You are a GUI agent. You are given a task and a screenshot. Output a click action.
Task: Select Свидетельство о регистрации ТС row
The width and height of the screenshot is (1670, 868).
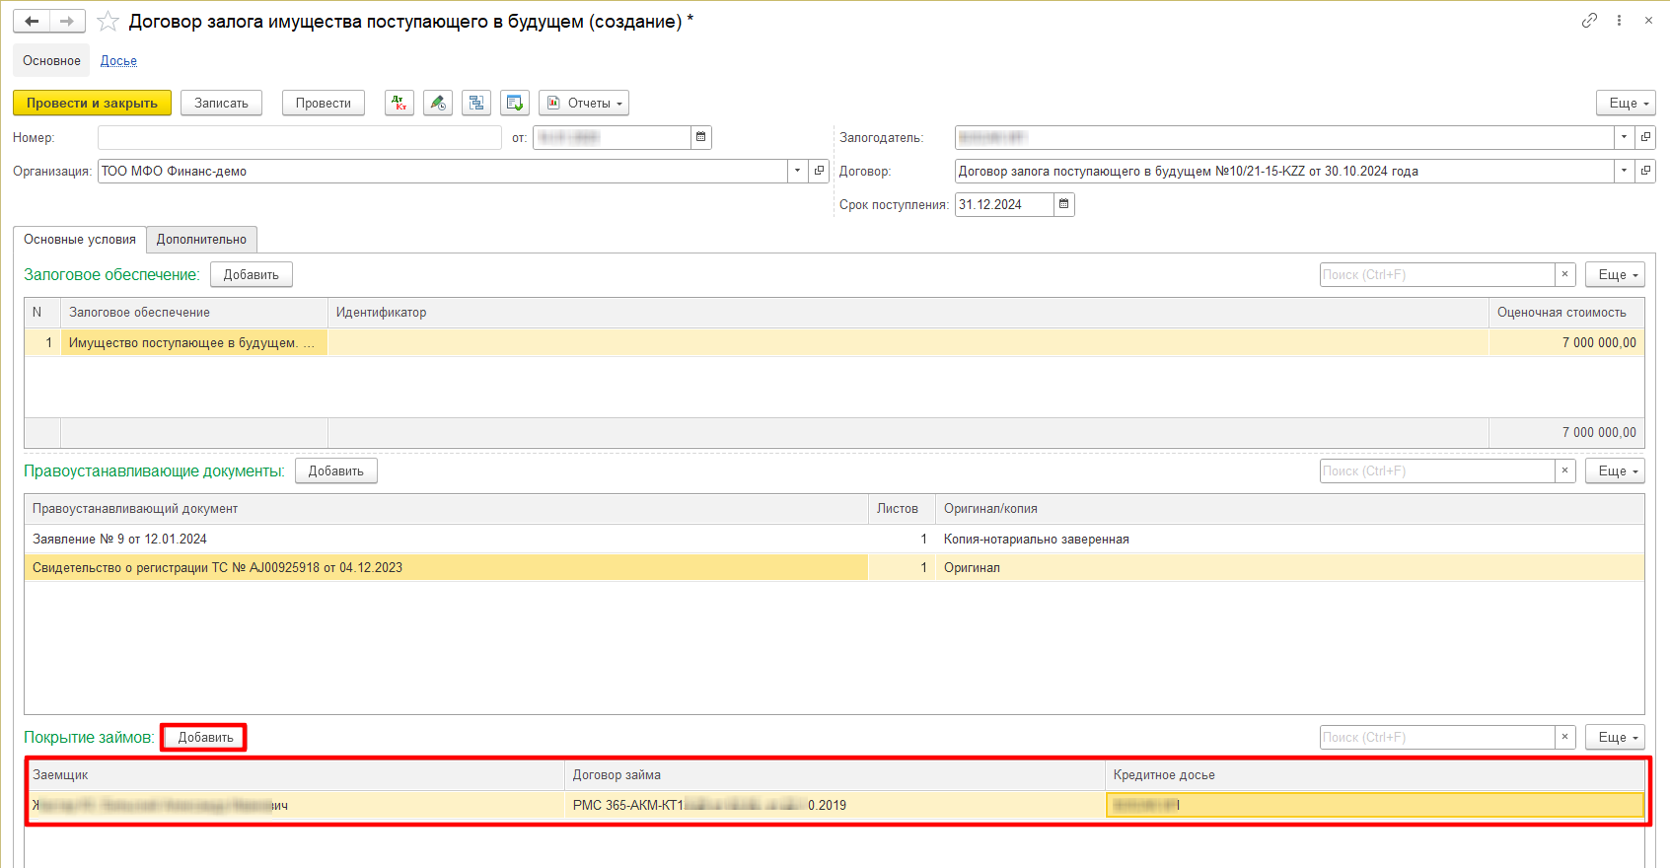click(835, 567)
